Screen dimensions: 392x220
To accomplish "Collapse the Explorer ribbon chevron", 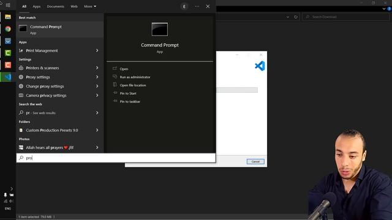I will [x=384, y=9].
